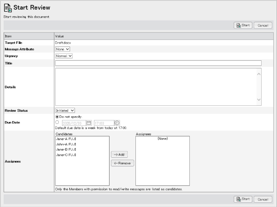Click the Start Review document icon in header
This screenshot has width=277, height=207.
point(7,8)
